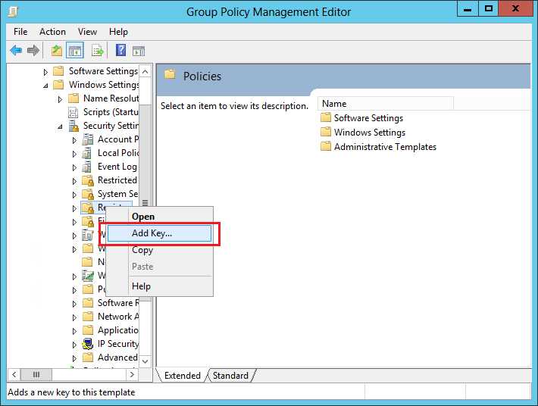Sort by the Name column header

[x=386, y=104]
